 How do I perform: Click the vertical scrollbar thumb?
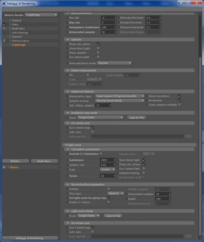coord(200,146)
